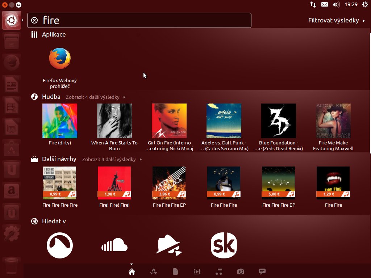Open Ubuntu One from the launcher
Image resolution: width=371 pixels, height=278 pixels.
[x=12, y=169]
